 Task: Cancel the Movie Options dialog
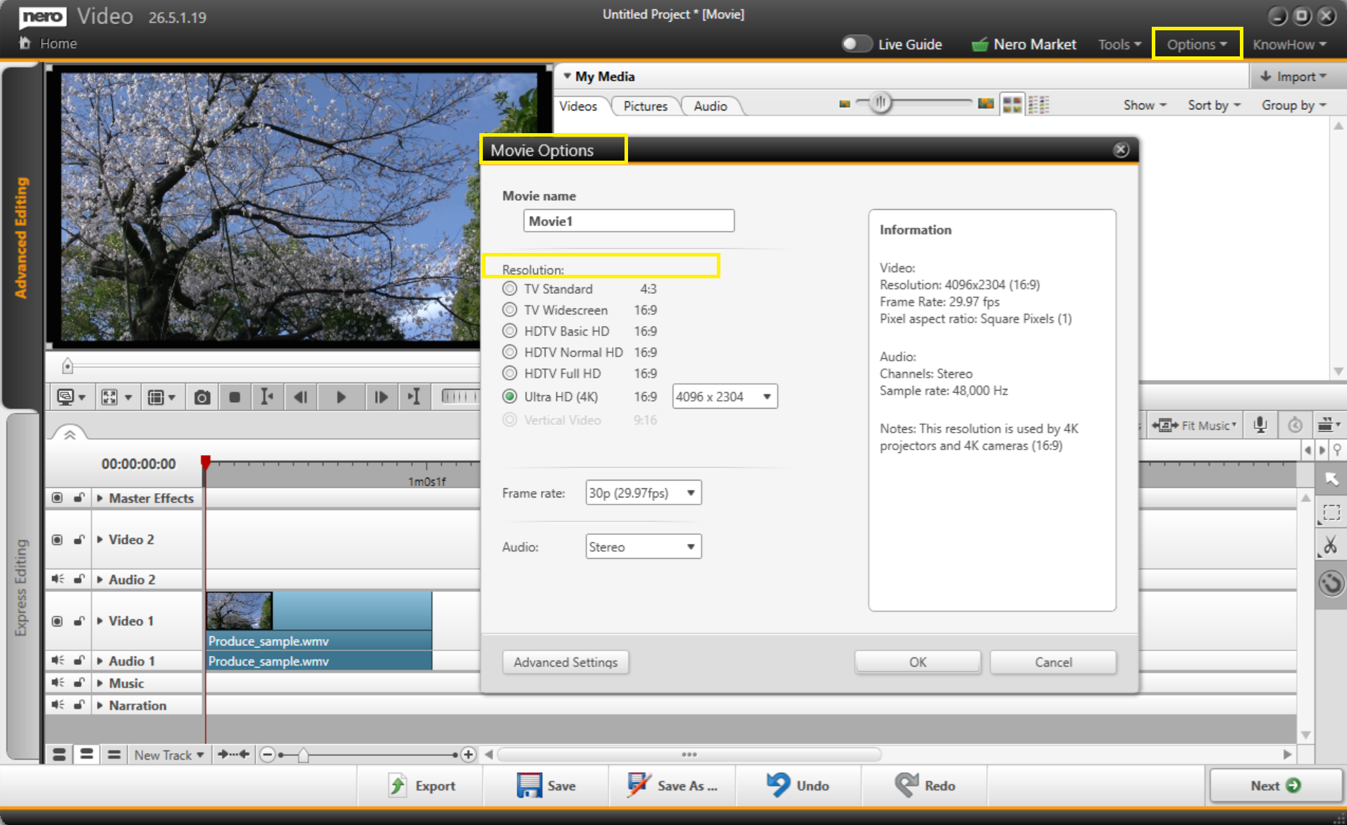(x=1053, y=662)
